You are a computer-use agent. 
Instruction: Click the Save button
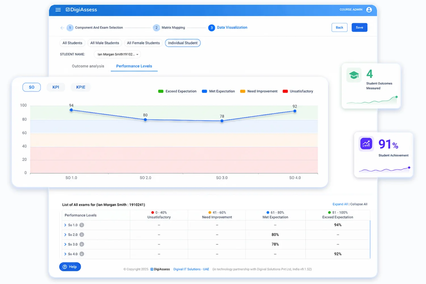[360, 28]
